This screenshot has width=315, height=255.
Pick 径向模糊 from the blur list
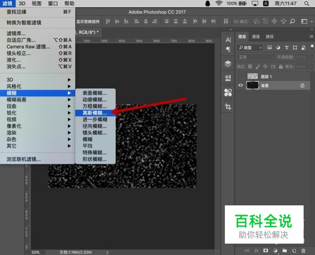tap(95, 126)
